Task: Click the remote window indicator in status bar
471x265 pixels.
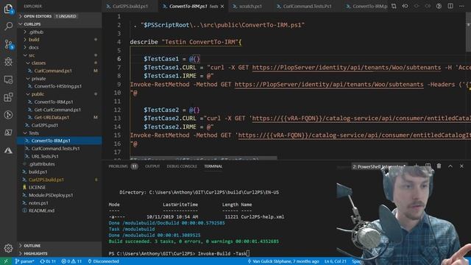Action: coord(6,261)
